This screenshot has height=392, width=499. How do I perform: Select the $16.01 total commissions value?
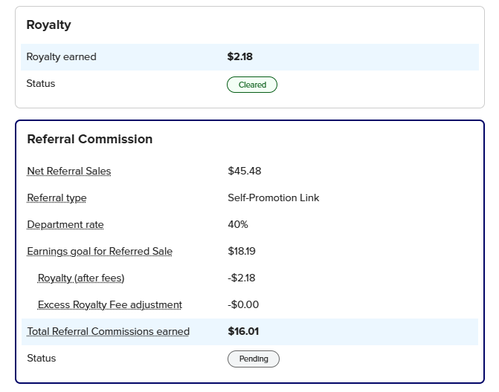[243, 331]
